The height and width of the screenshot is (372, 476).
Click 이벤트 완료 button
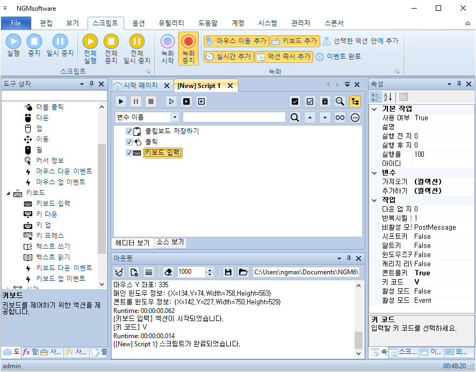pos(338,56)
